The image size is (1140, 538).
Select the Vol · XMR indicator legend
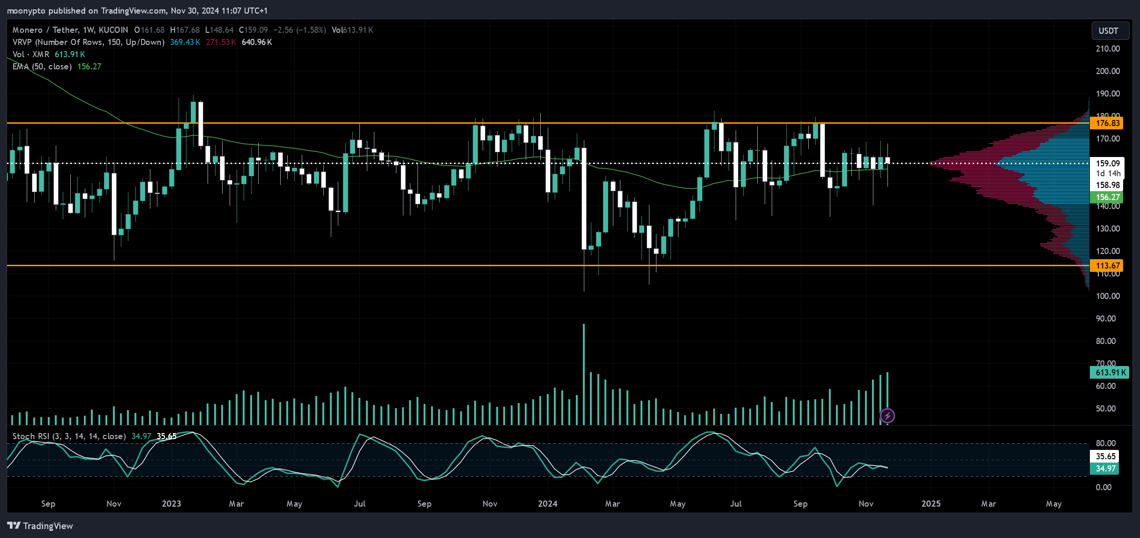[30, 54]
